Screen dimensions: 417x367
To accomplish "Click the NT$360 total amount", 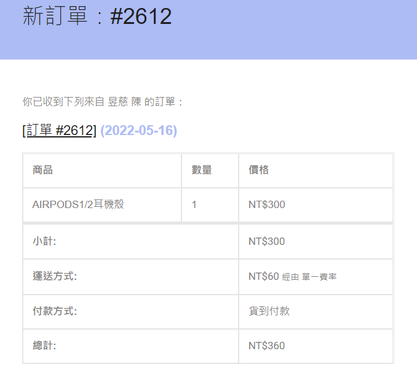I will (x=267, y=346).
